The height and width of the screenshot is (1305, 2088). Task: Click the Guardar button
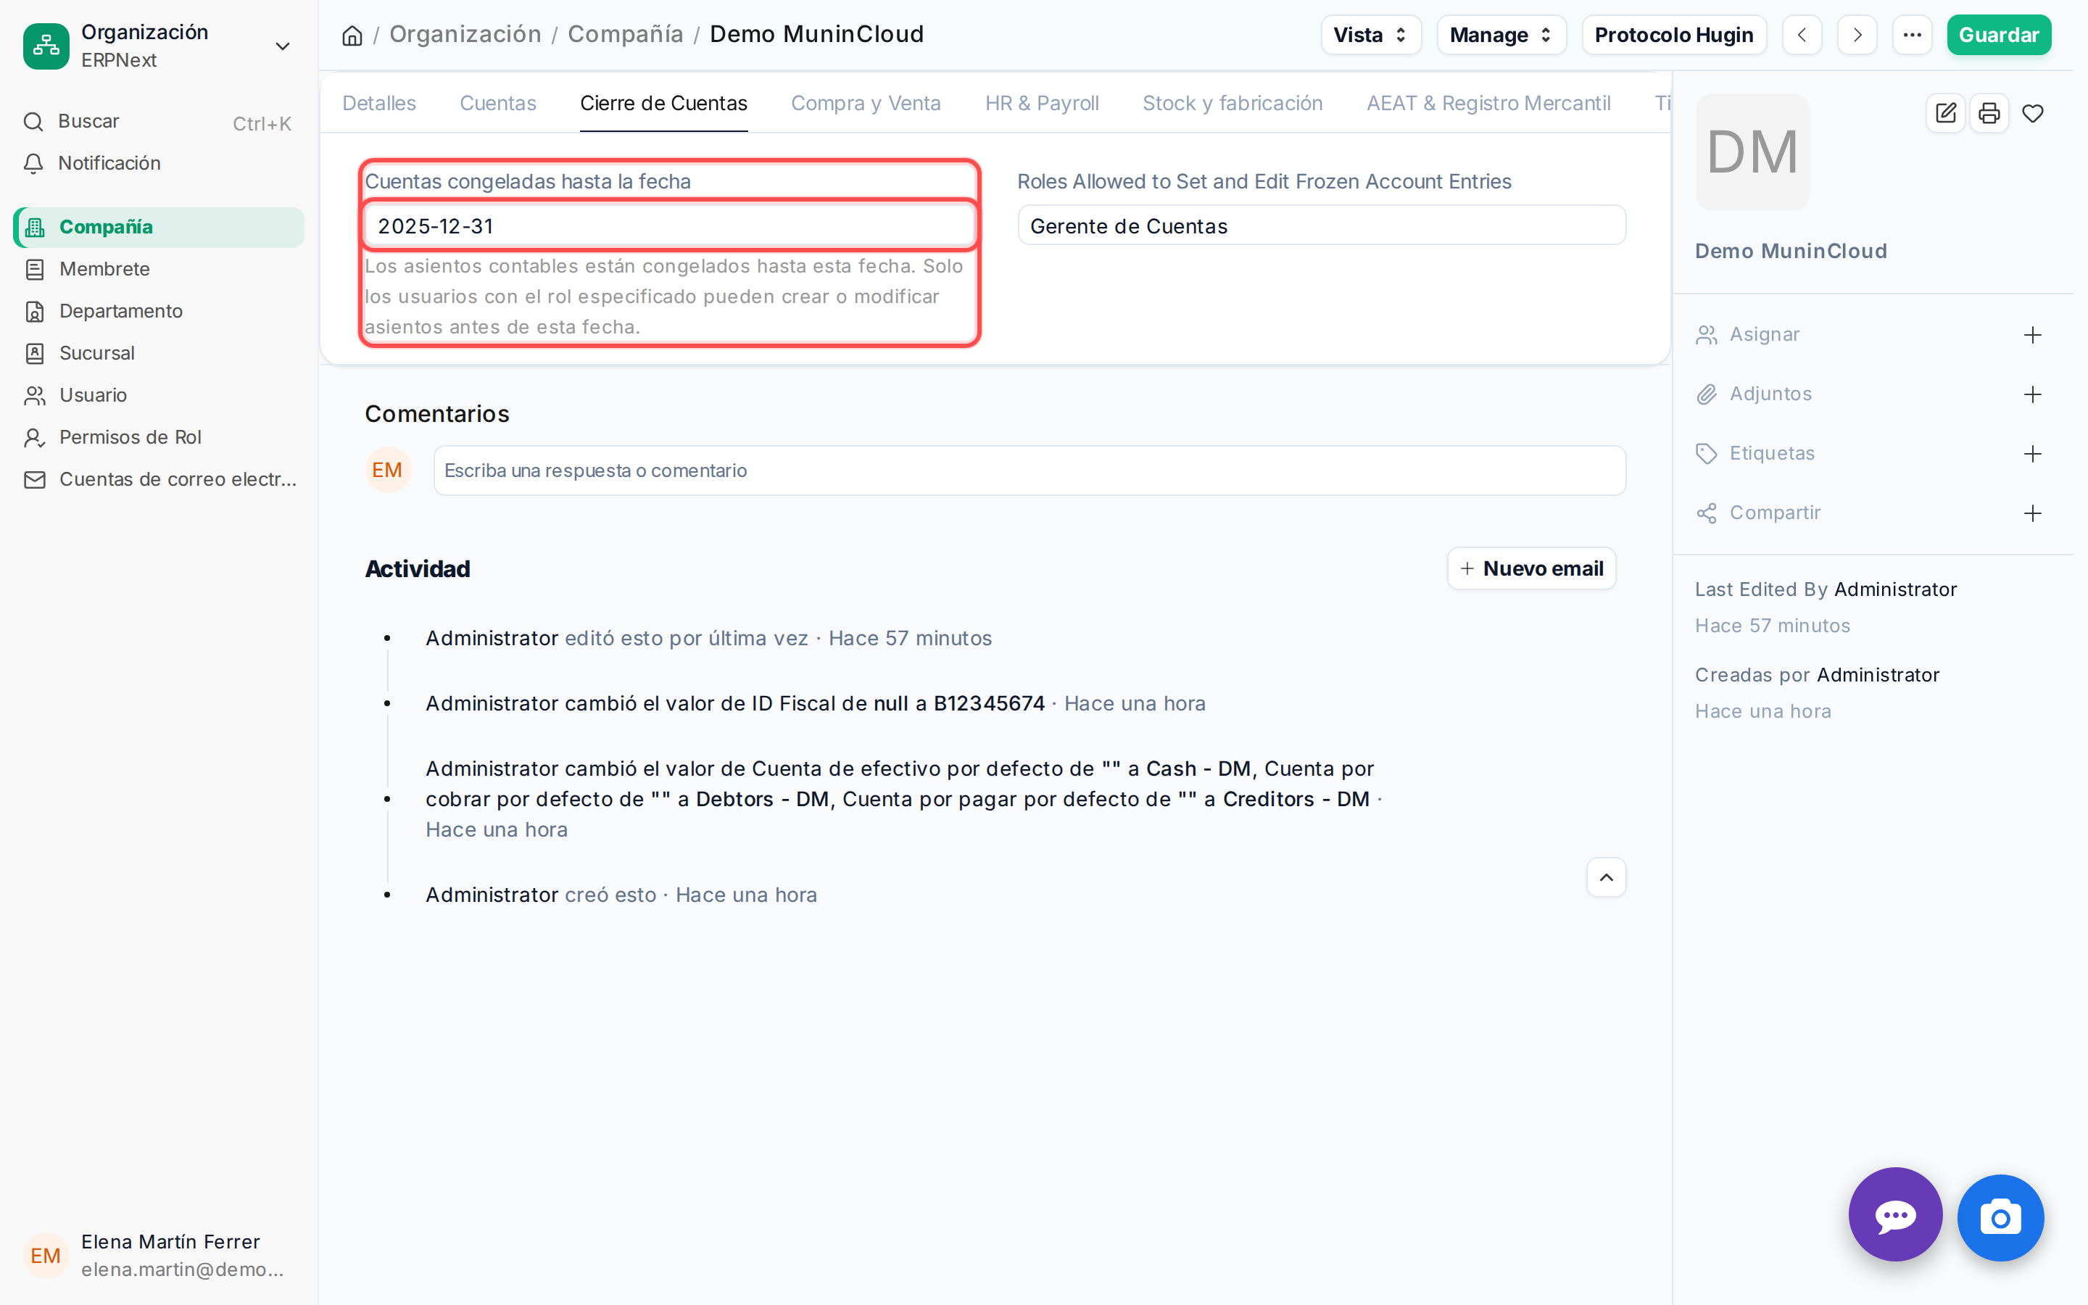tap(1998, 36)
